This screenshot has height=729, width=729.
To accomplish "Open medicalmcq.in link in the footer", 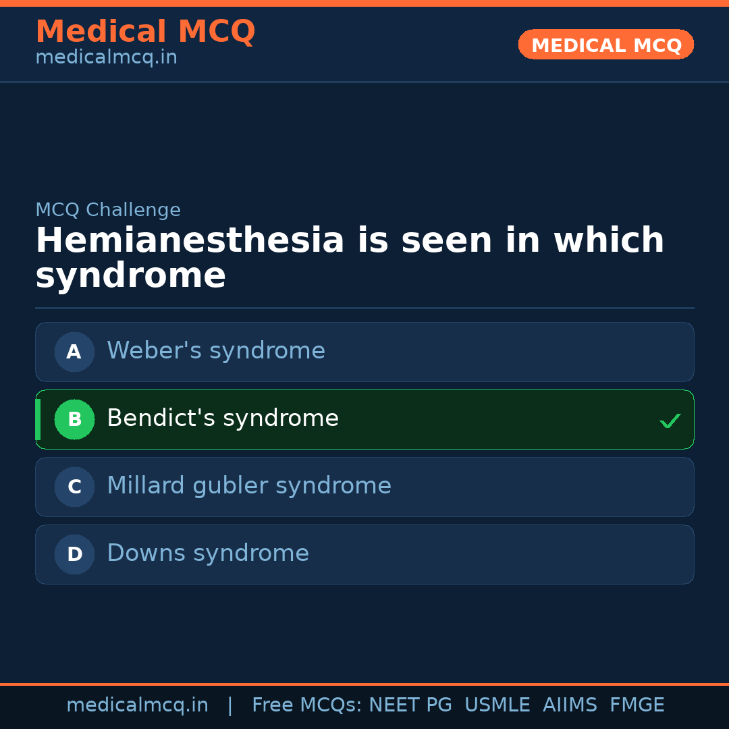I will [137, 705].
